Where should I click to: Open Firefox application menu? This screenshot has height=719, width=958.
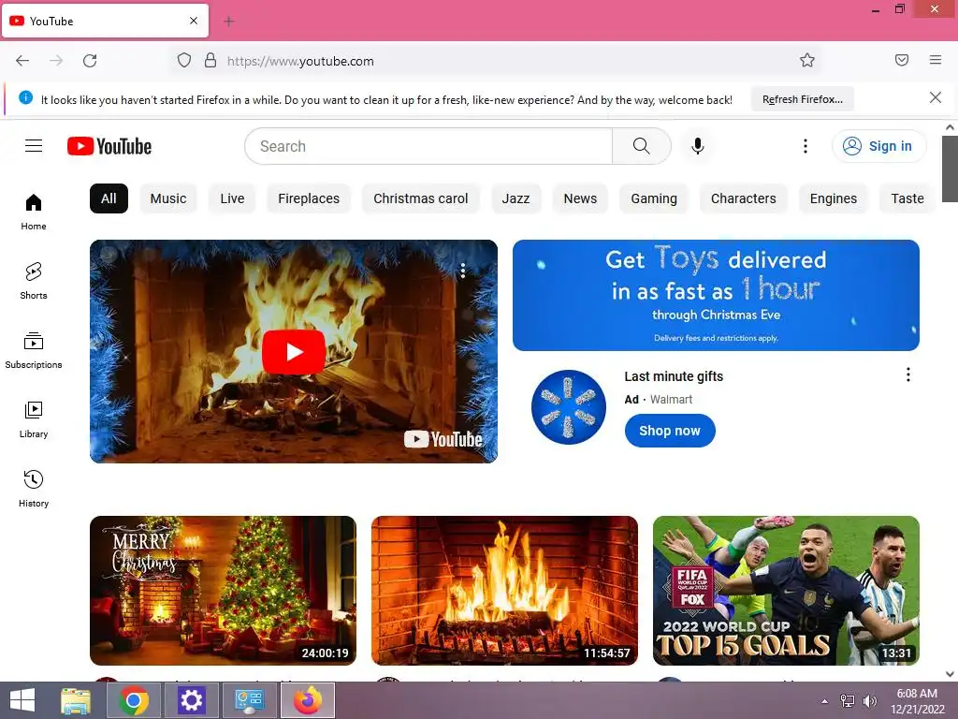[936, 60]
